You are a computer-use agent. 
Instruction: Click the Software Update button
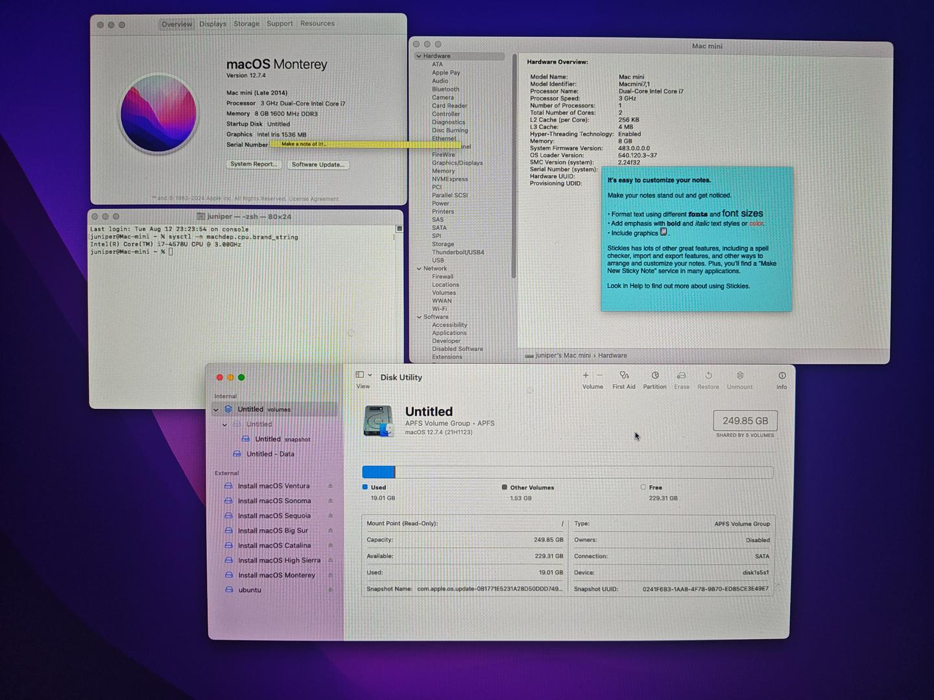318,165
